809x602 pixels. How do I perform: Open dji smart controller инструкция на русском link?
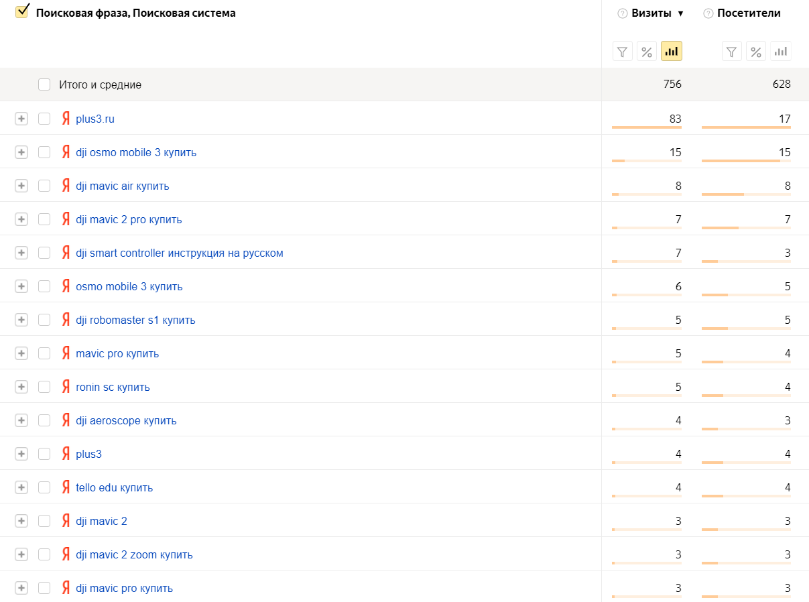[180, 253]
